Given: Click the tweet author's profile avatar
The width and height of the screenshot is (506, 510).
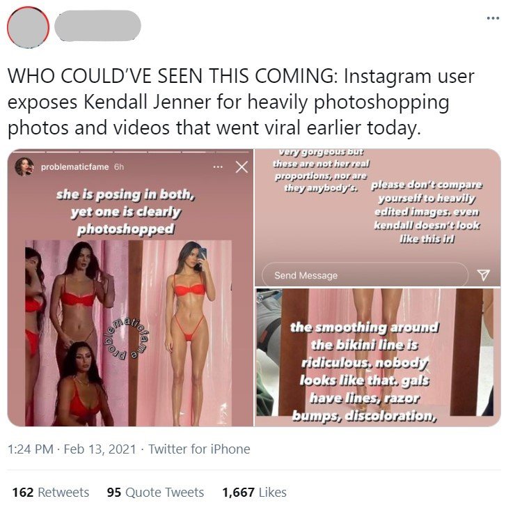Looking at the screenshot, I should [x=28, y=27].
